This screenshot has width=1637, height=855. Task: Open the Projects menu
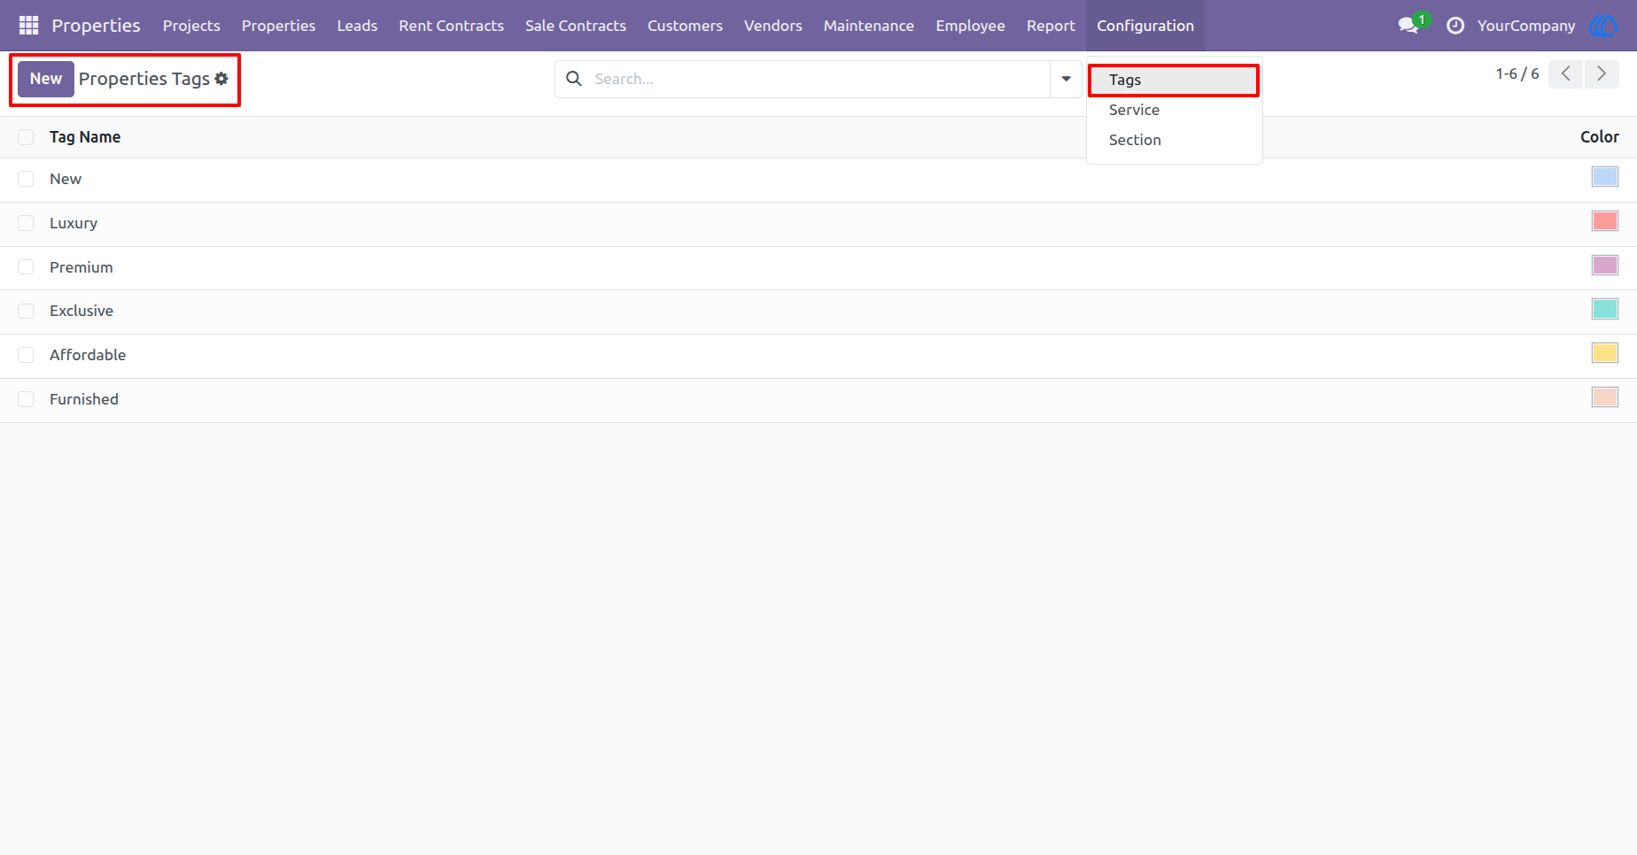point(191,26)
